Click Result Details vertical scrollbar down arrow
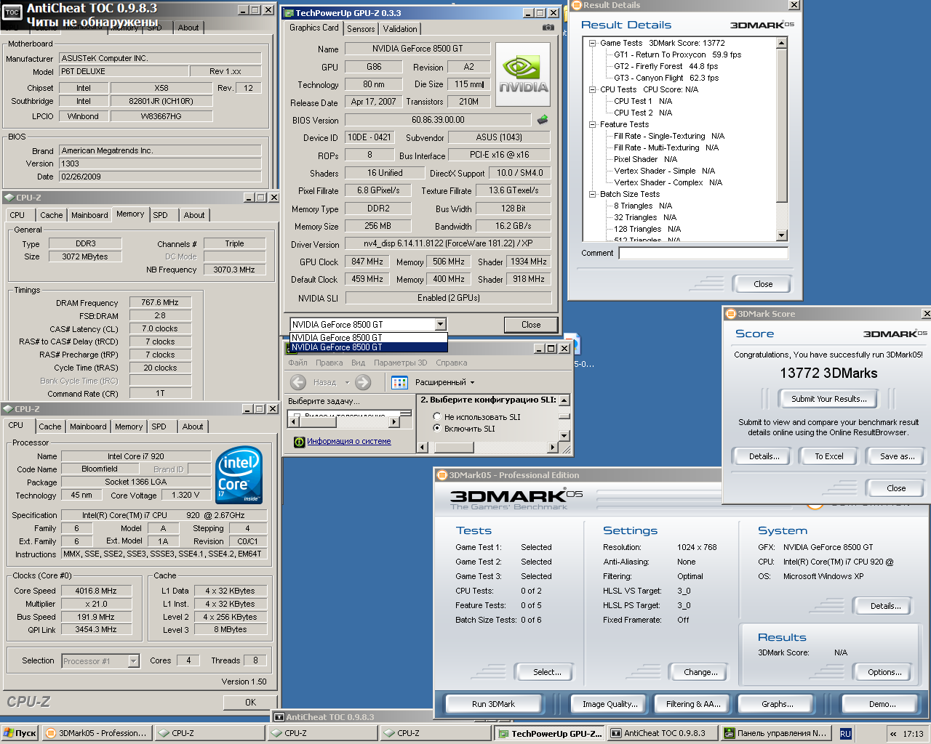 click(782, 235)
